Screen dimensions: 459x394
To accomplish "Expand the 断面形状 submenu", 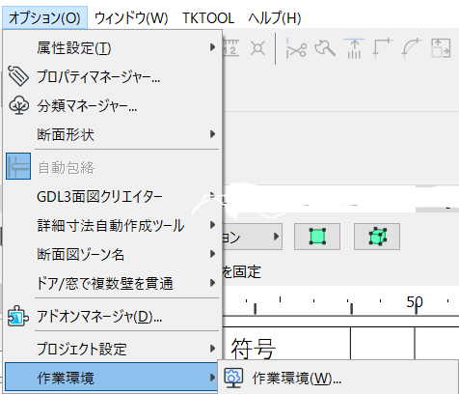I will [112, 134].
